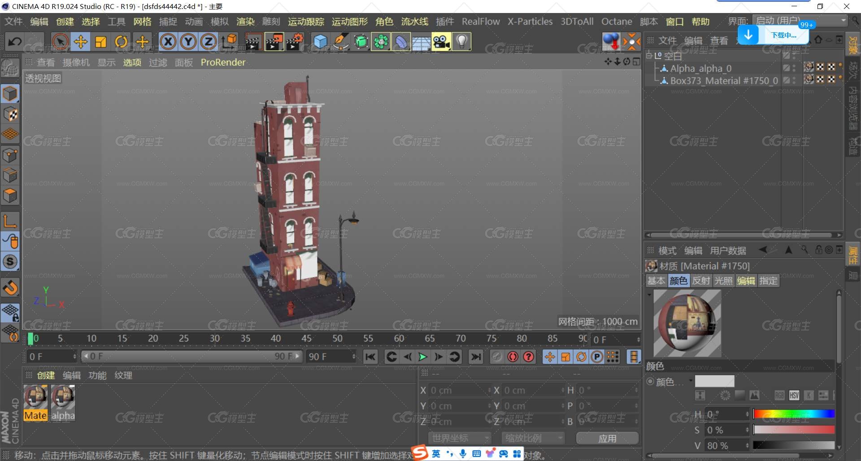Open the 渲染 menu
The image size is (861, 461).
pos(245,21)
